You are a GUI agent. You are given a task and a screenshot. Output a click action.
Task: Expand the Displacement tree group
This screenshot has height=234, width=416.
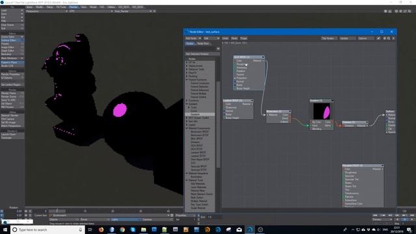point(187,66)
